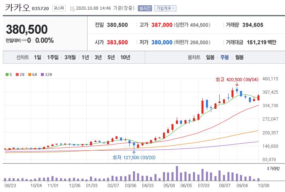Switch to 주봉 candle chart
285x192 pixels.
pyautogui.click(x=225, y=57)
